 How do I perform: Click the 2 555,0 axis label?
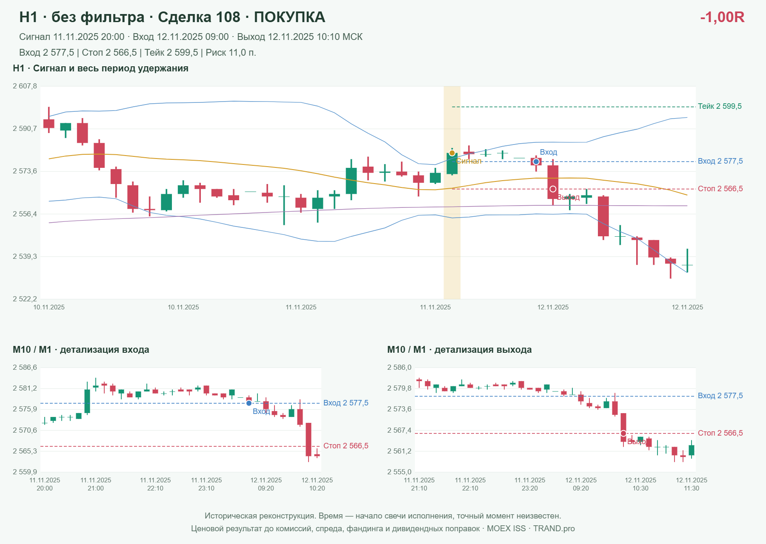click(x=399, y=472)
